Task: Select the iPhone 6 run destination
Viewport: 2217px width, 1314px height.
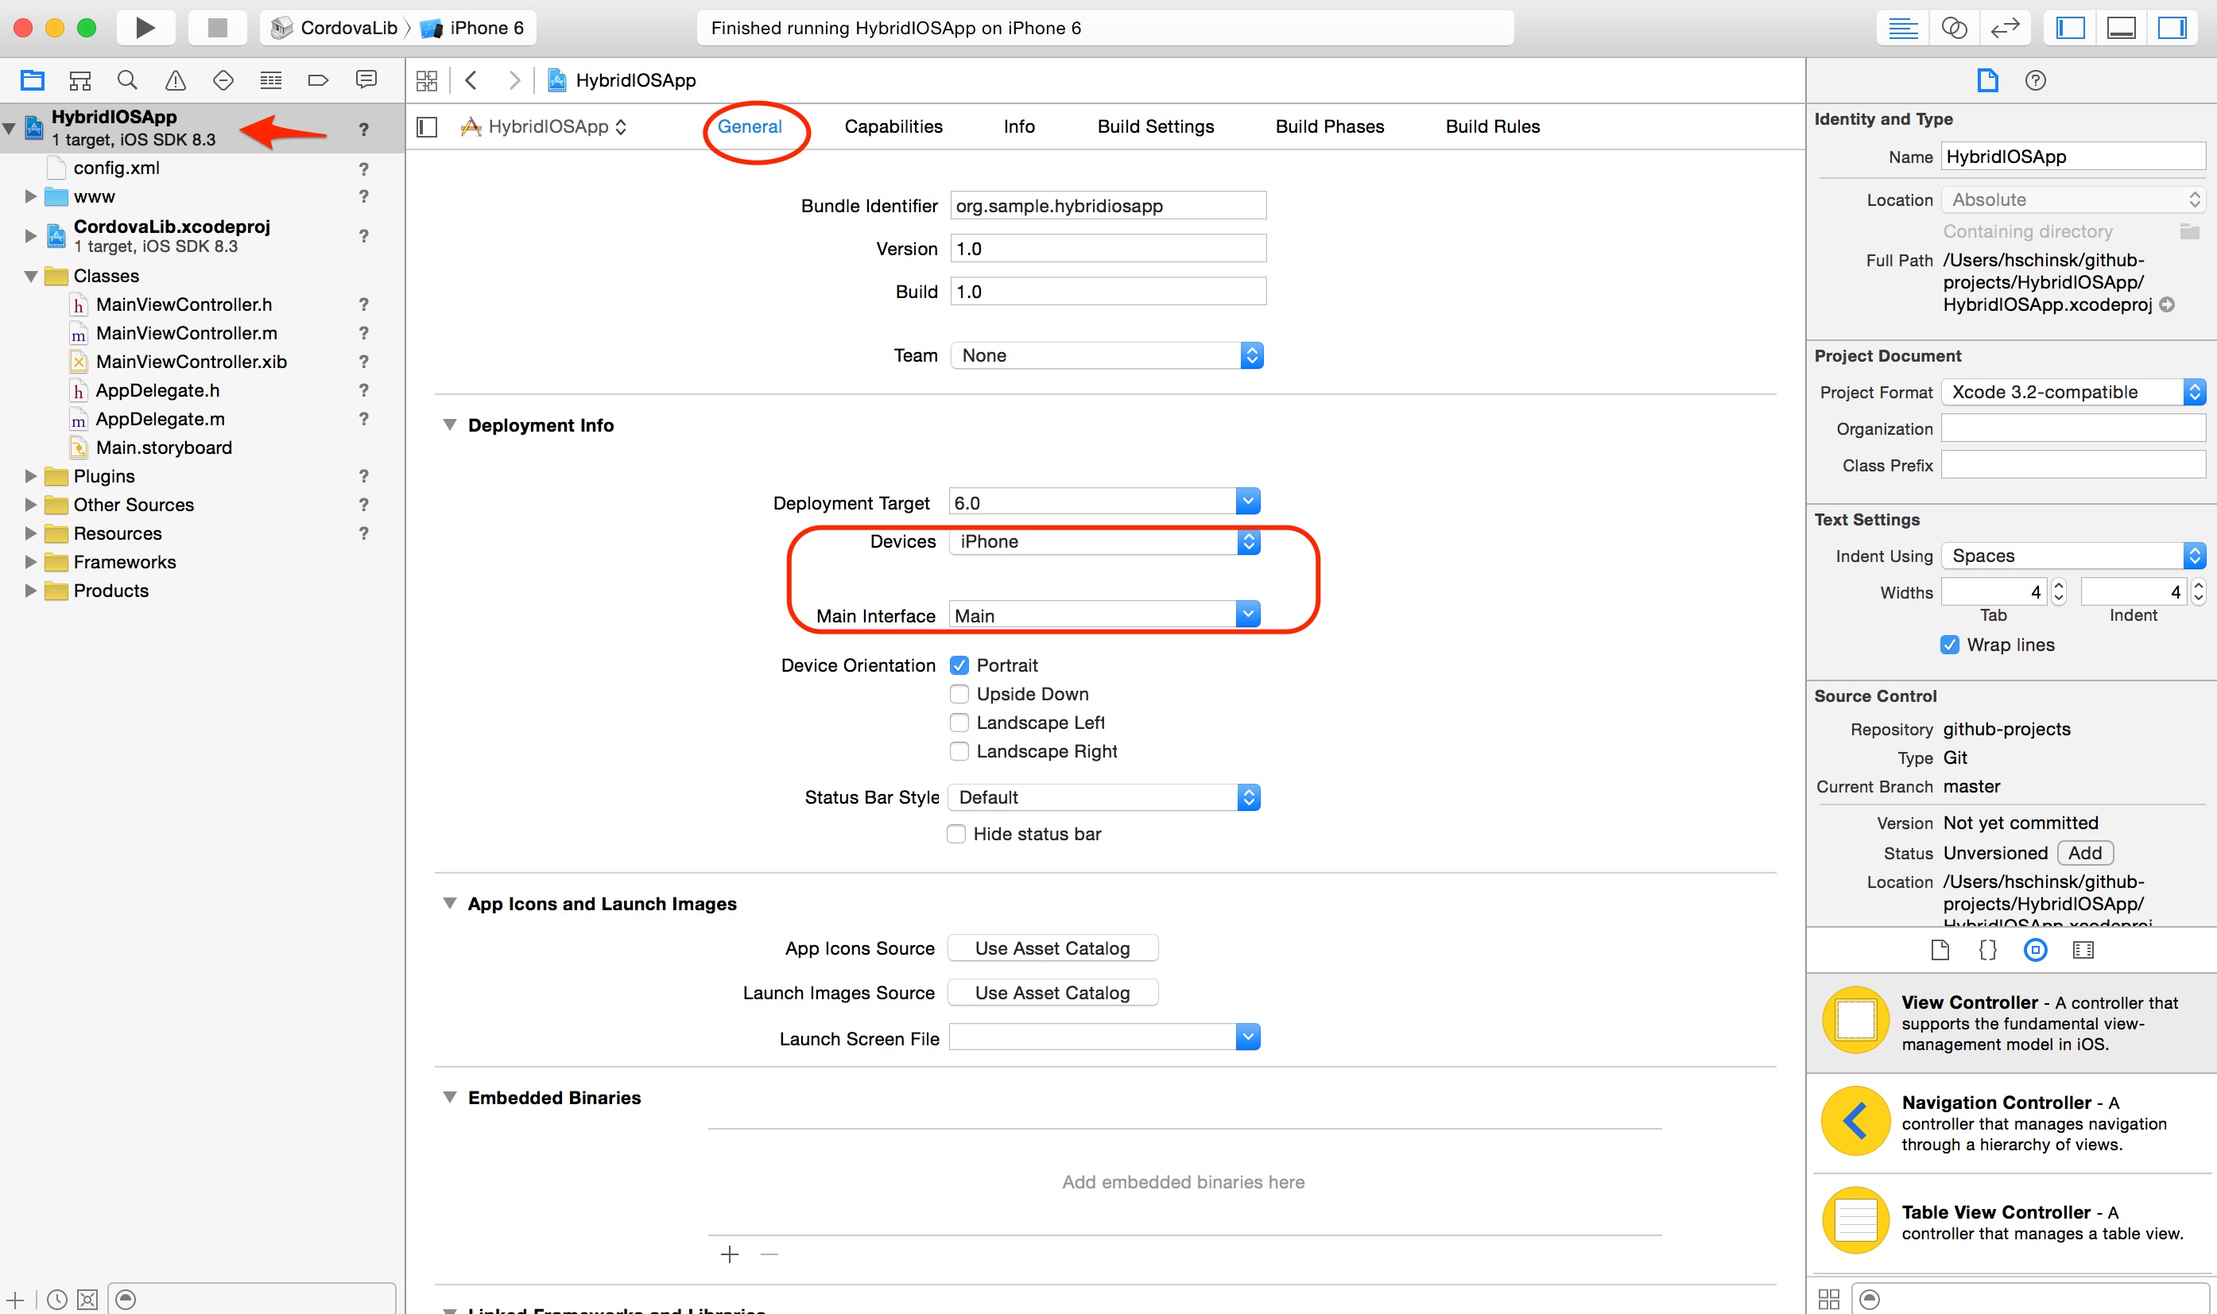Action: 474,28
